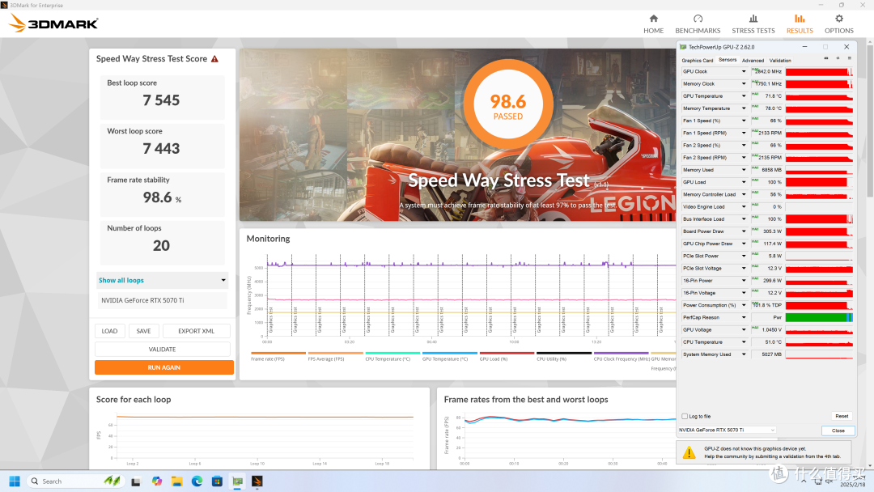The width and height of the screenshot is (874, 492).
Task: Launch Copilot from the taskbar
Action: [x=157, y=481]
